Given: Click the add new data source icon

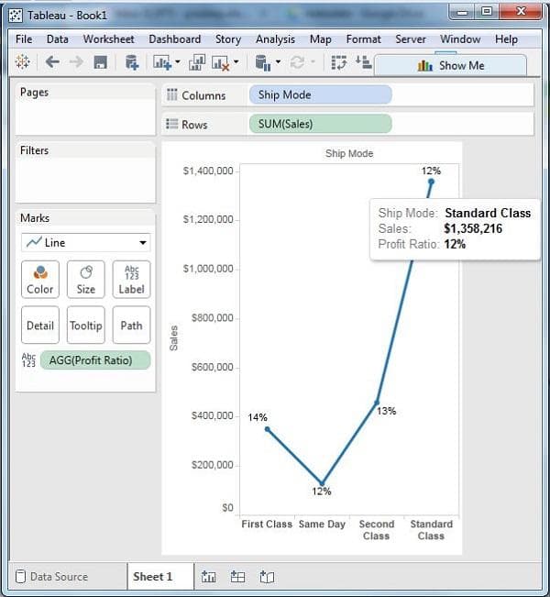Looking at the screenshot, I should coord(131,62).
